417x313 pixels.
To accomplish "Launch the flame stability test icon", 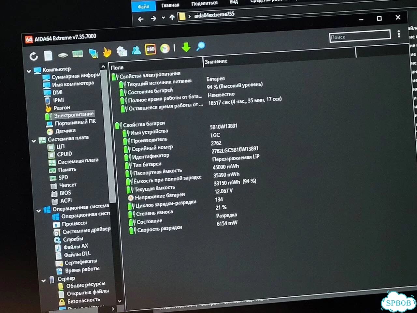I will coord(107,52).
